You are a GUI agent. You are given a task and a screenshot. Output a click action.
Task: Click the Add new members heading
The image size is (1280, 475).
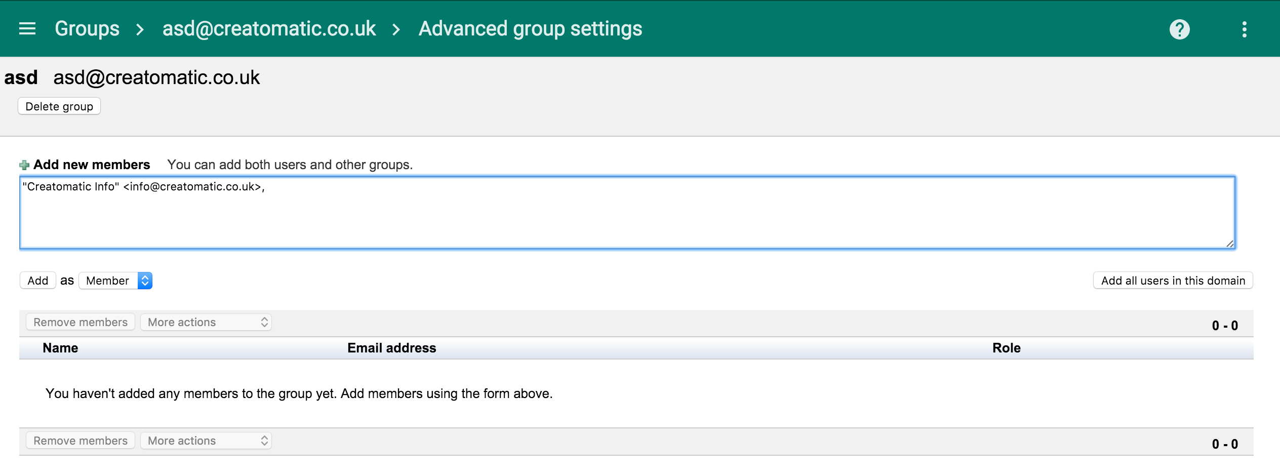point(92,165)
